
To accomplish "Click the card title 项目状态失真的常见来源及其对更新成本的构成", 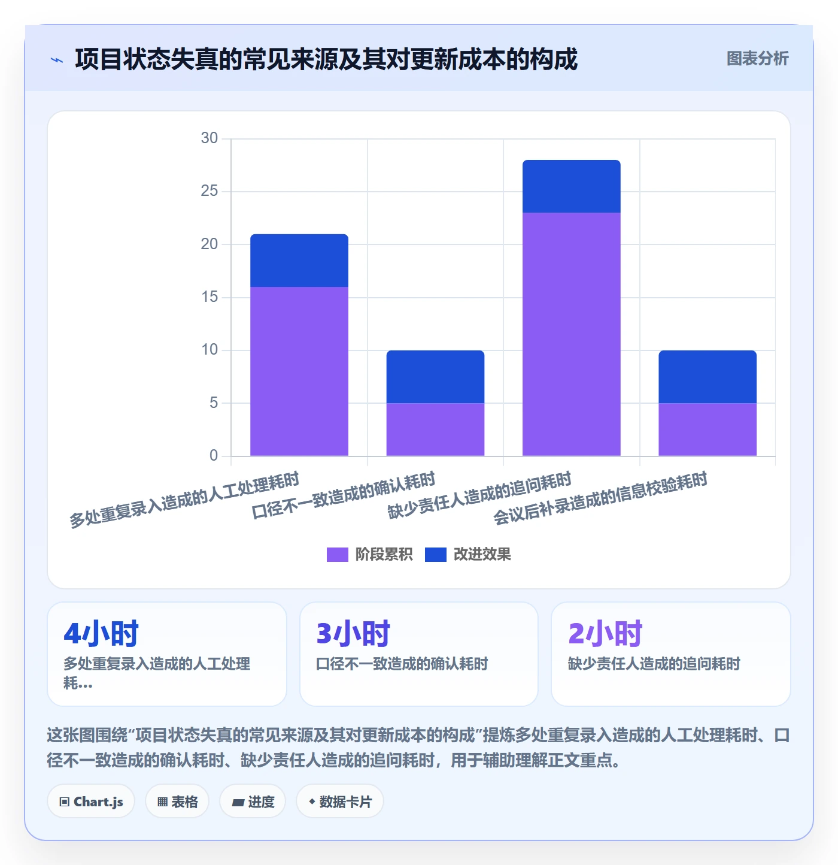I will [x=326, y=59].
